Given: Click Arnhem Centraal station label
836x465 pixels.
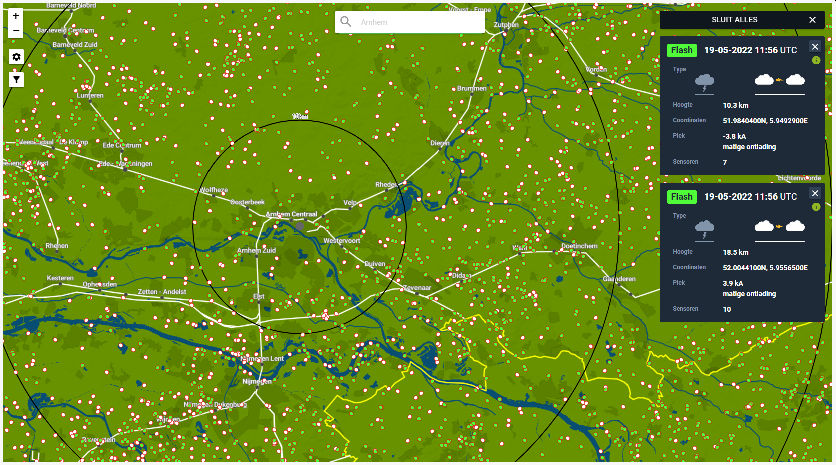Looking at the screenshot, I should 291,214.
